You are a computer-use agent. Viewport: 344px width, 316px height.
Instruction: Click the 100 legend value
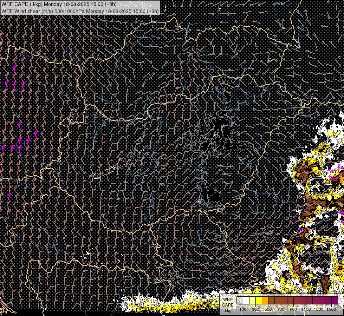243,309
